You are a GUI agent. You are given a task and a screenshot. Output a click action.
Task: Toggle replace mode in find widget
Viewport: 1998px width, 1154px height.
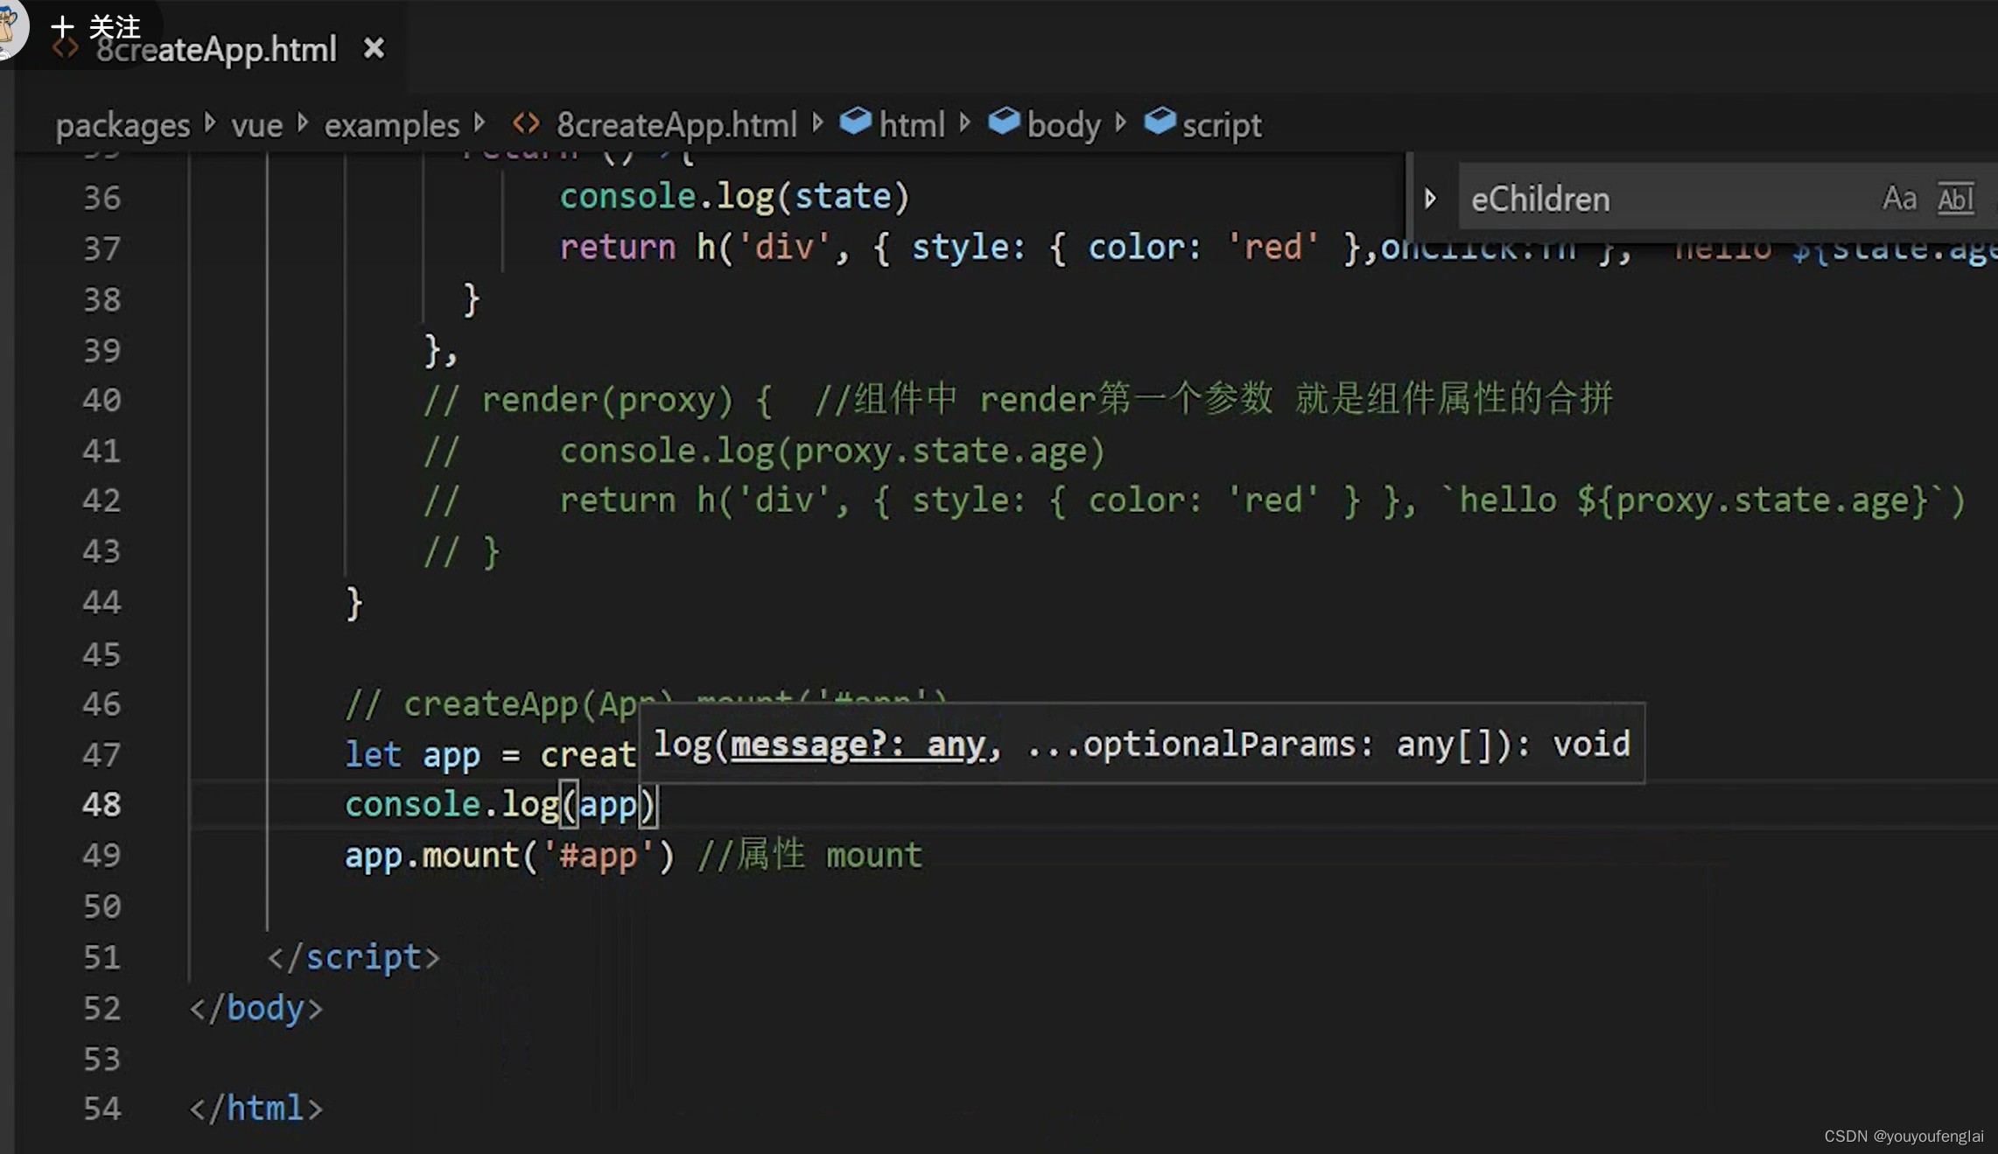pos(1430,199)
